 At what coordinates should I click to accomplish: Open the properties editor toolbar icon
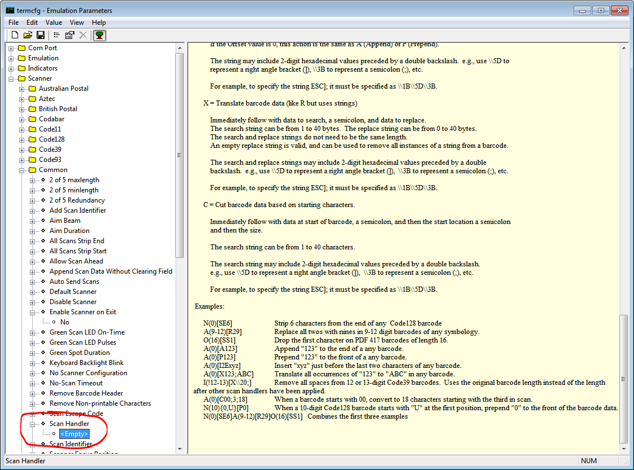tap(69, 34)
